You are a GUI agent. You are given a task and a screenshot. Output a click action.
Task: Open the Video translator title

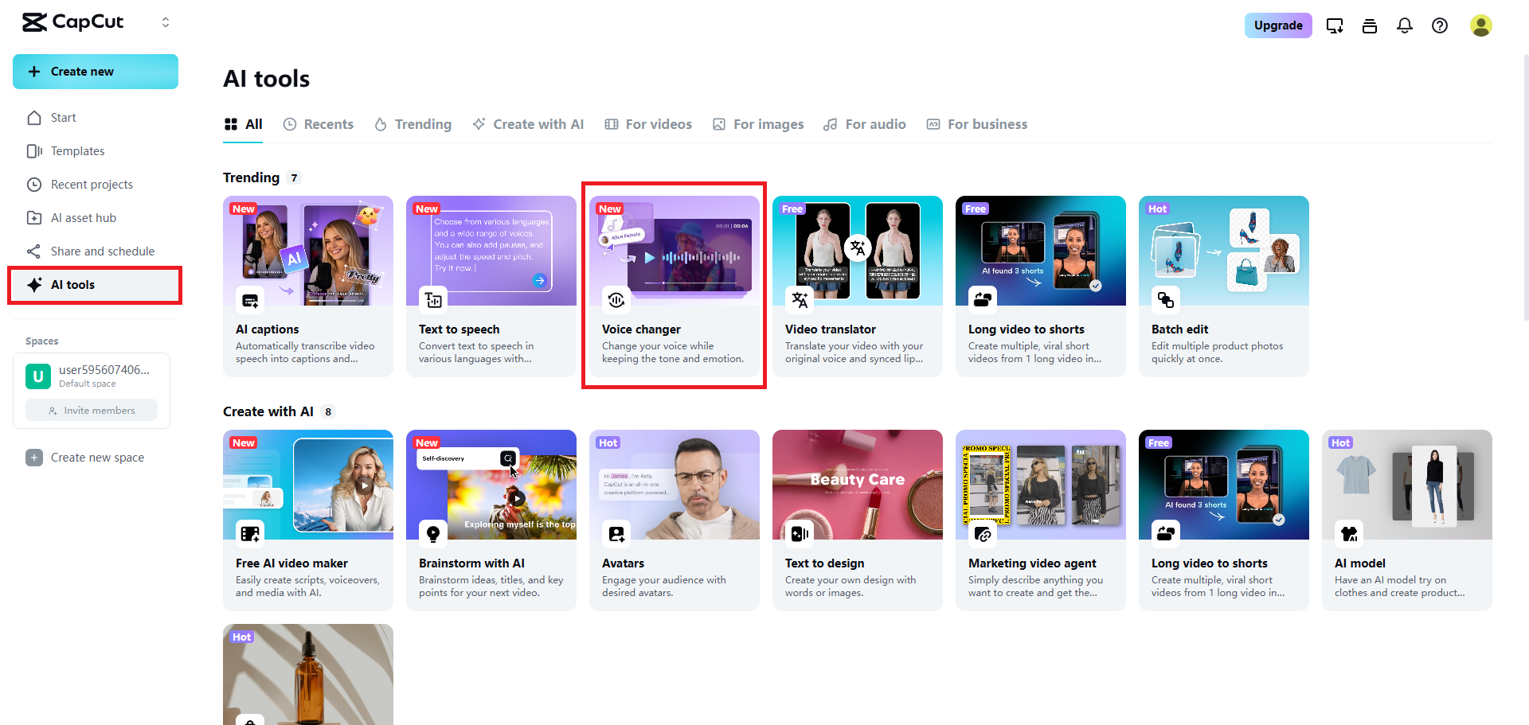click(831, 329)
